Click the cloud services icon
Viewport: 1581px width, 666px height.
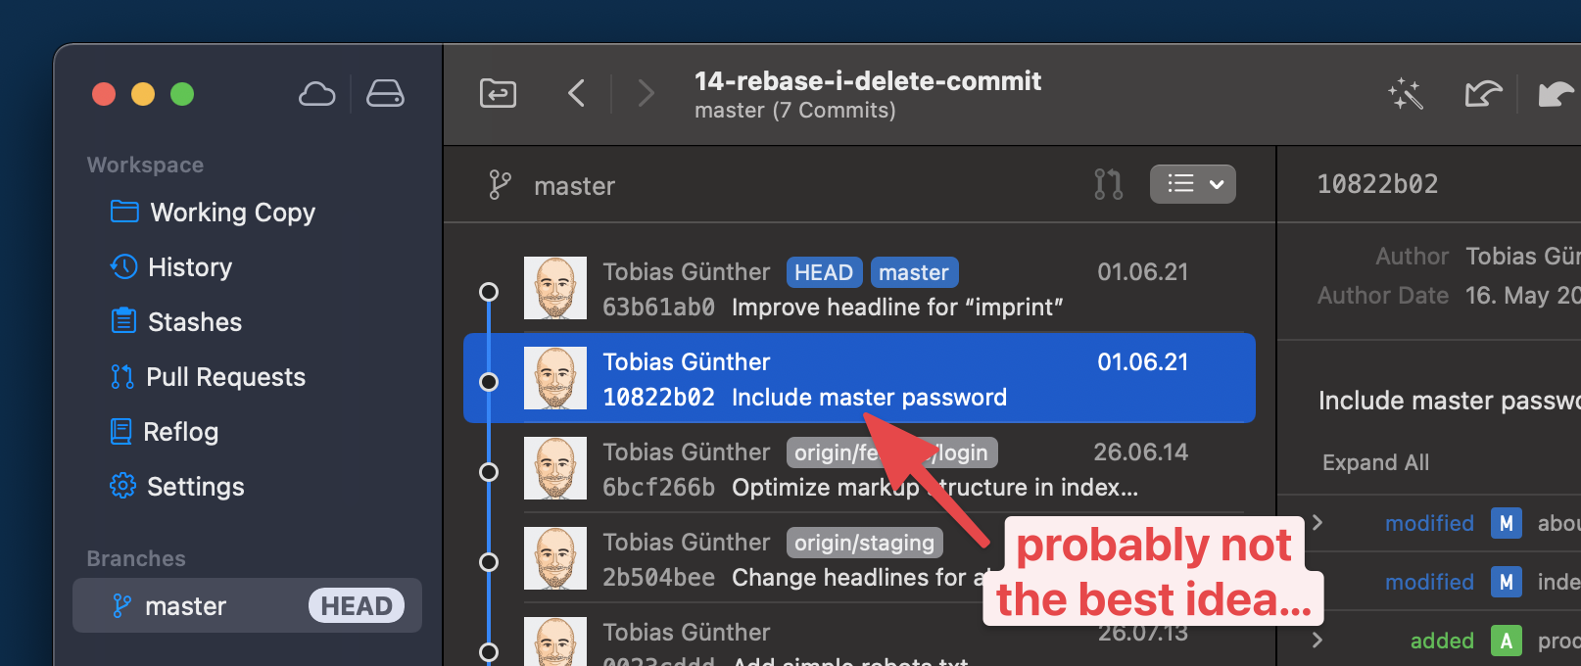coord(316,94)
